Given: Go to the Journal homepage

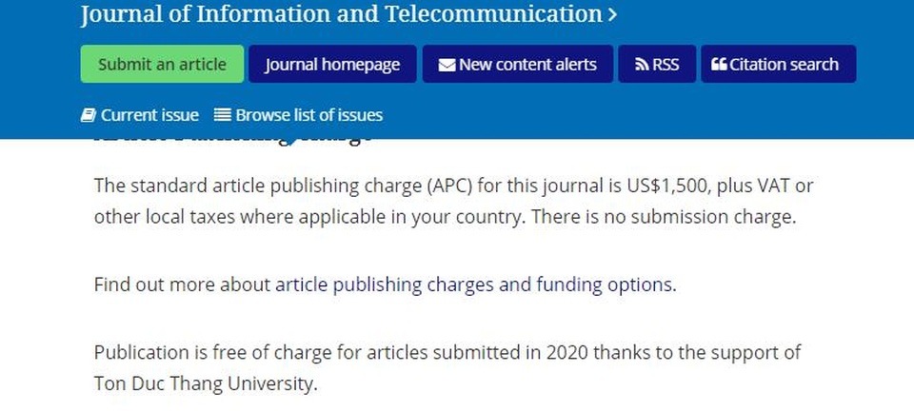Looking at the screenshot, I should pyautogui.click(x=332, y=64).
